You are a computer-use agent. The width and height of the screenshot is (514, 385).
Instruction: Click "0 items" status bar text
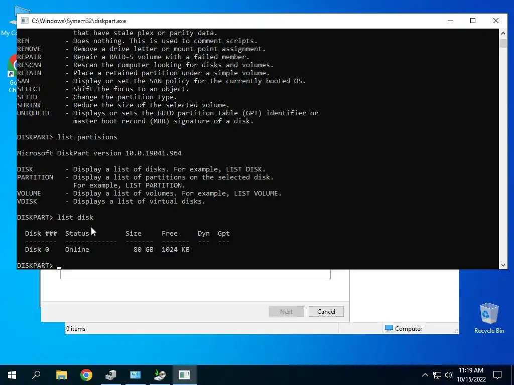point(76,329)
